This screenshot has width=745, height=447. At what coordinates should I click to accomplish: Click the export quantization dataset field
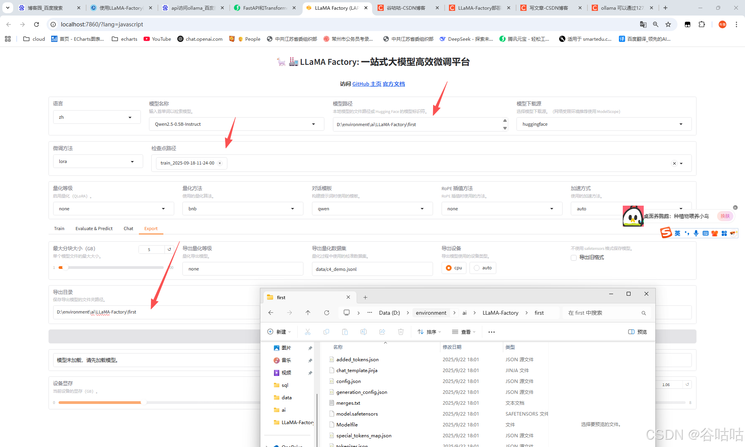[372, 269]
